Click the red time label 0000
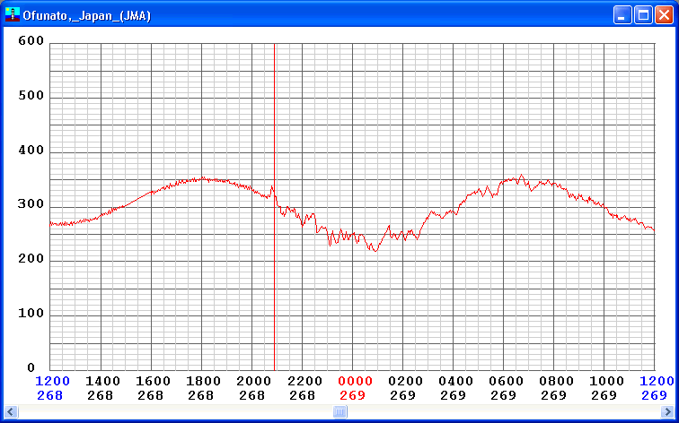679x423 pixels. pos(355,381)
